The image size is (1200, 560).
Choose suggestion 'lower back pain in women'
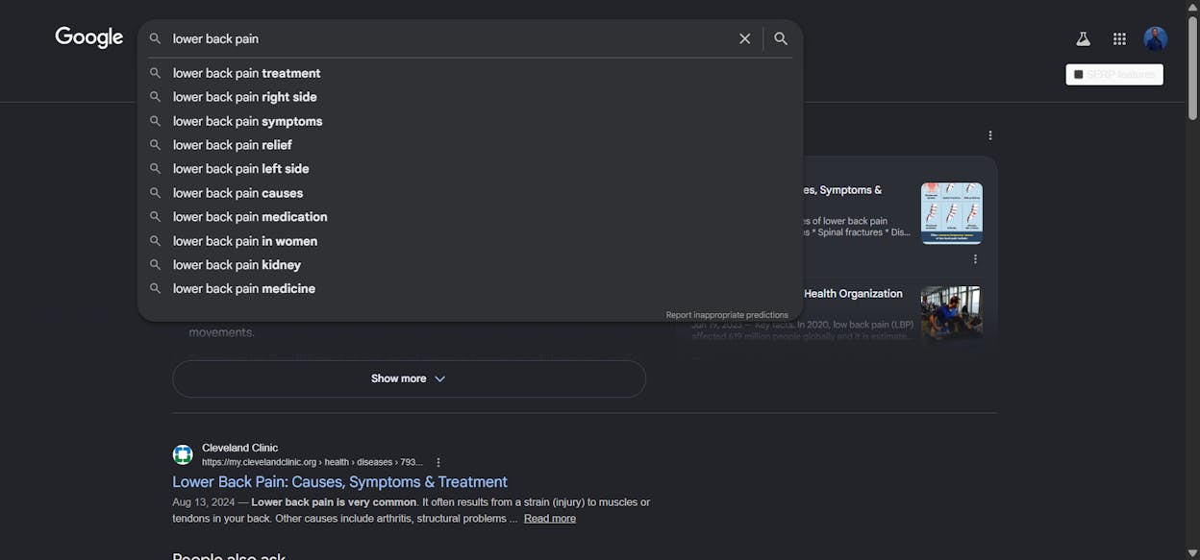pos(470,241)
